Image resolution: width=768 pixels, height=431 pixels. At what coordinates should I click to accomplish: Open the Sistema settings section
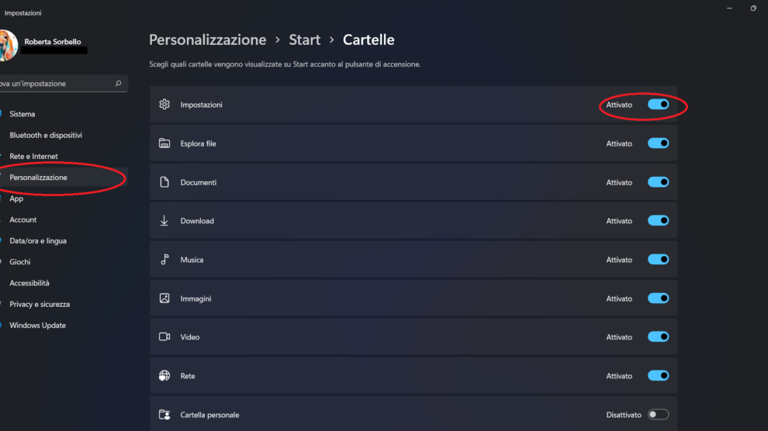[x=22, y=114]
